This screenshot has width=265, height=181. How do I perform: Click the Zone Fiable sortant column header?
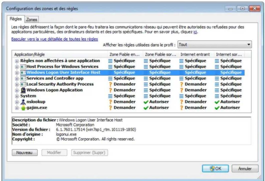[160, 54]
